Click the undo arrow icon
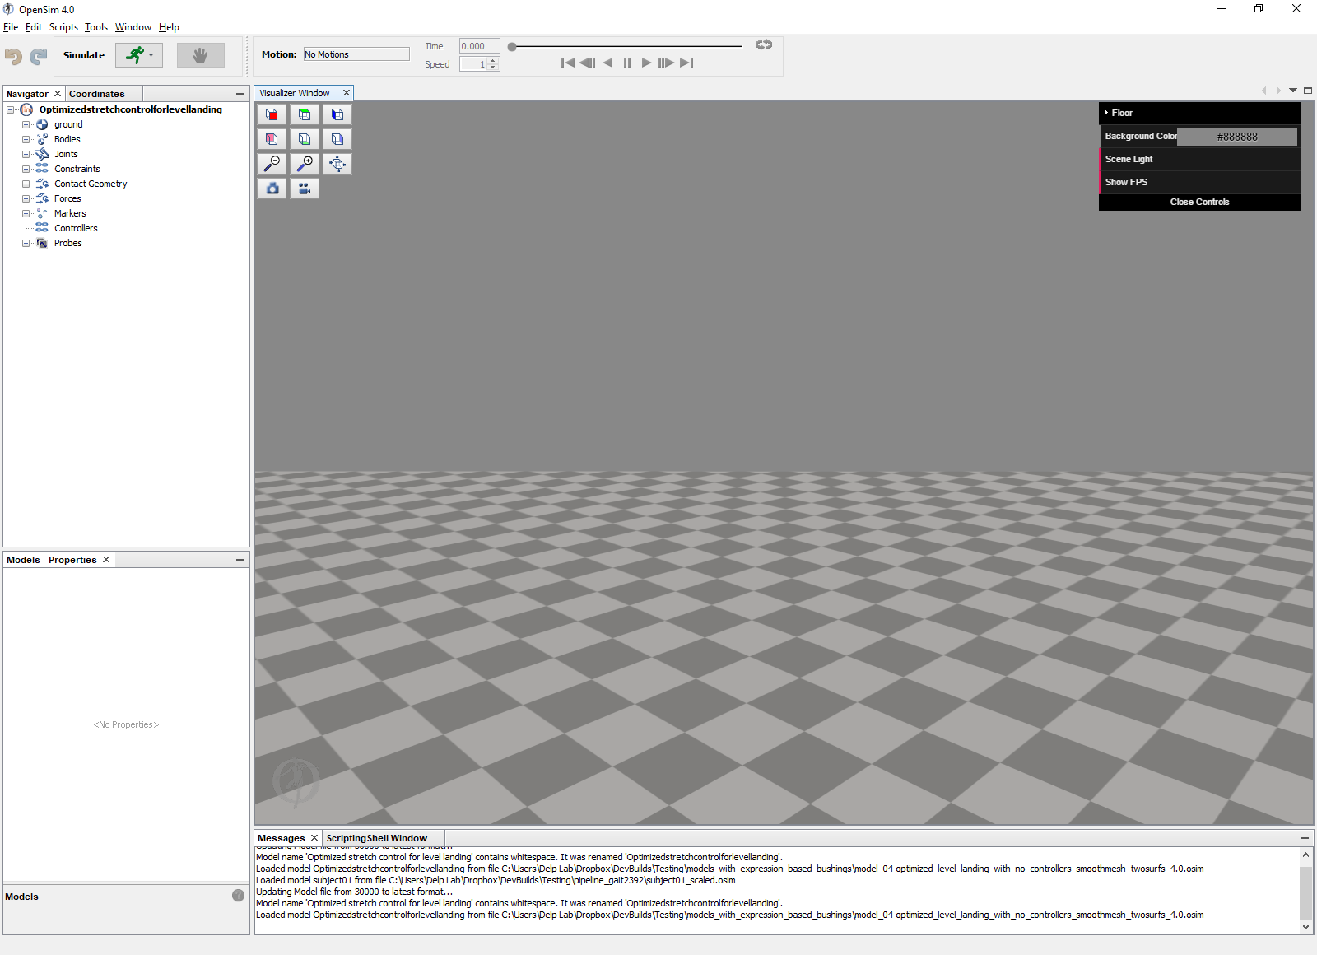Image resolution: width=1317 pixels, height=955 pixels. click(13, 56)
